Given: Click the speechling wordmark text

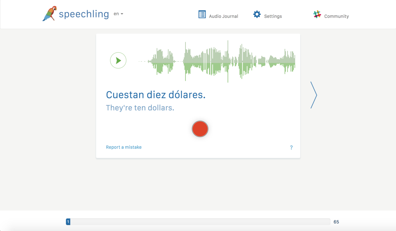Looking at the screenshot, I should pos(84,14).
